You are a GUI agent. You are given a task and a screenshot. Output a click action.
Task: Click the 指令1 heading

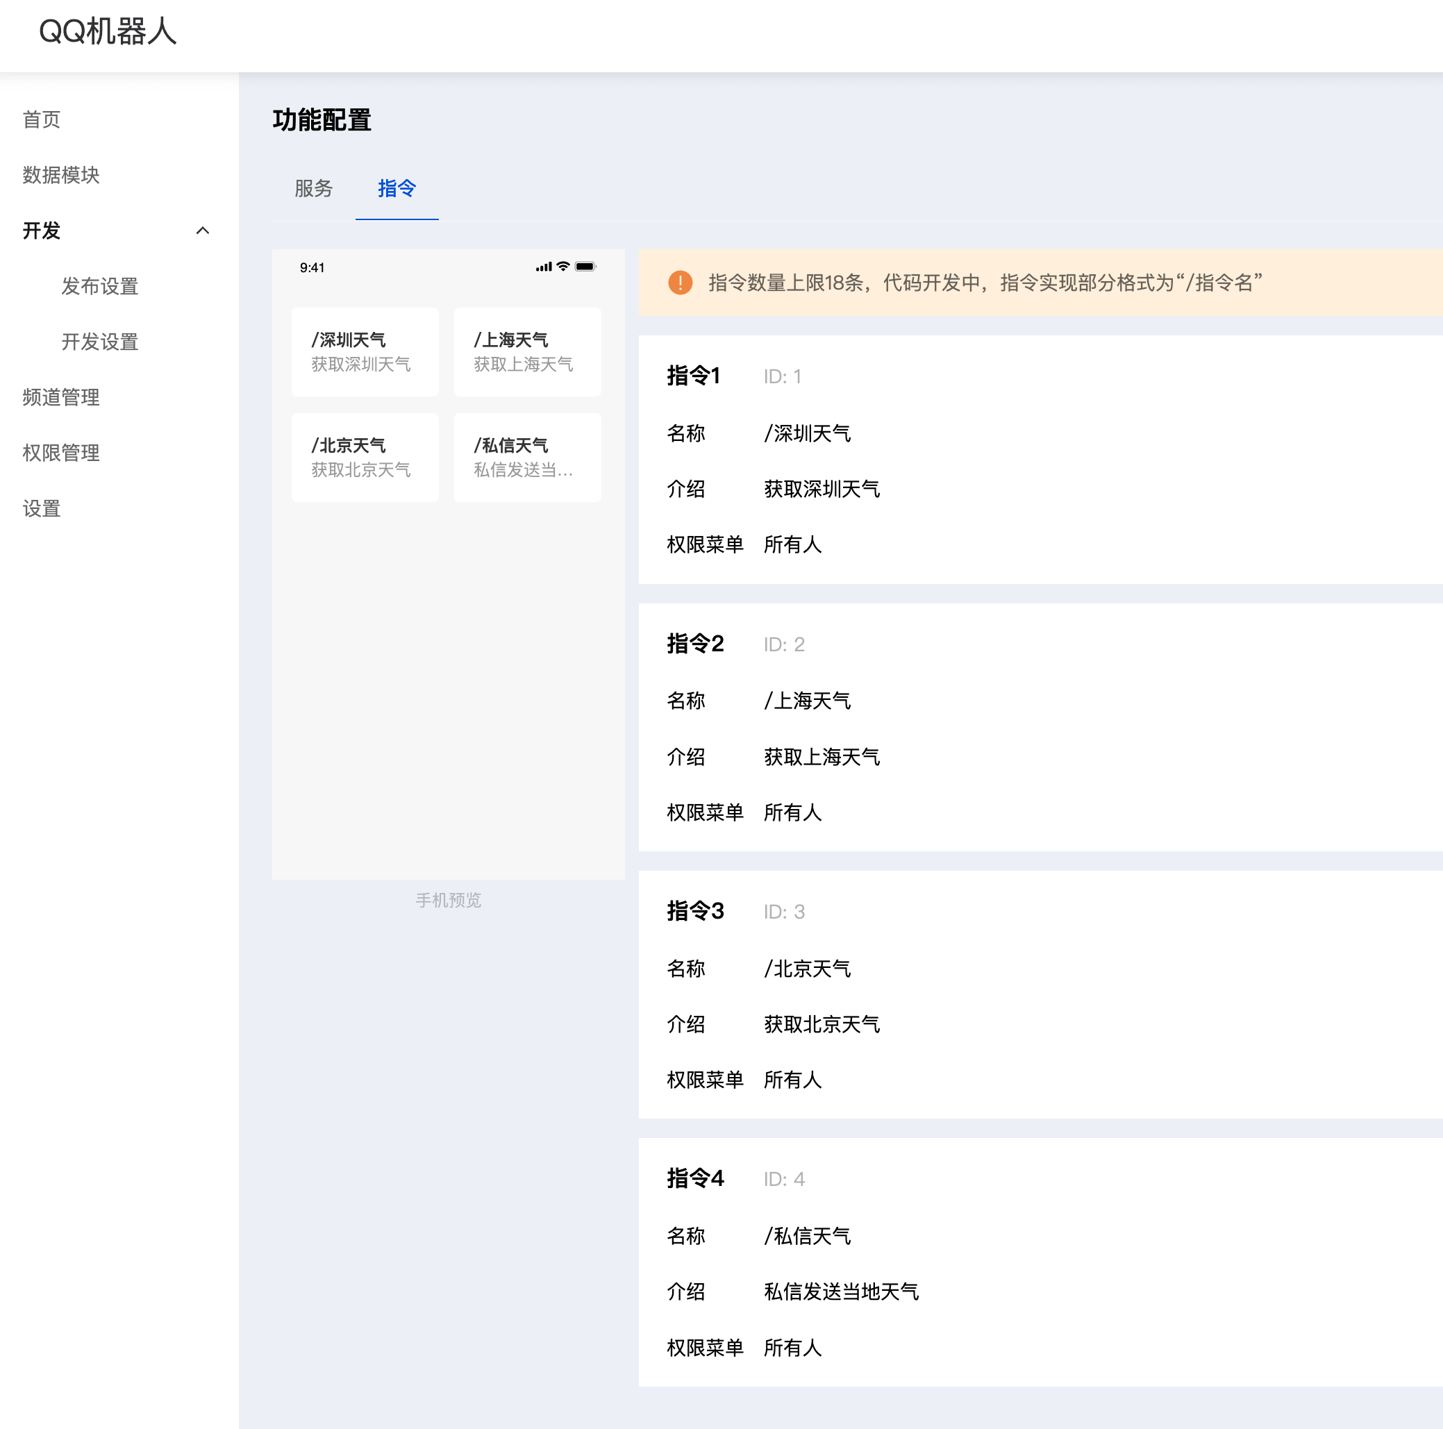pos(694,376)
